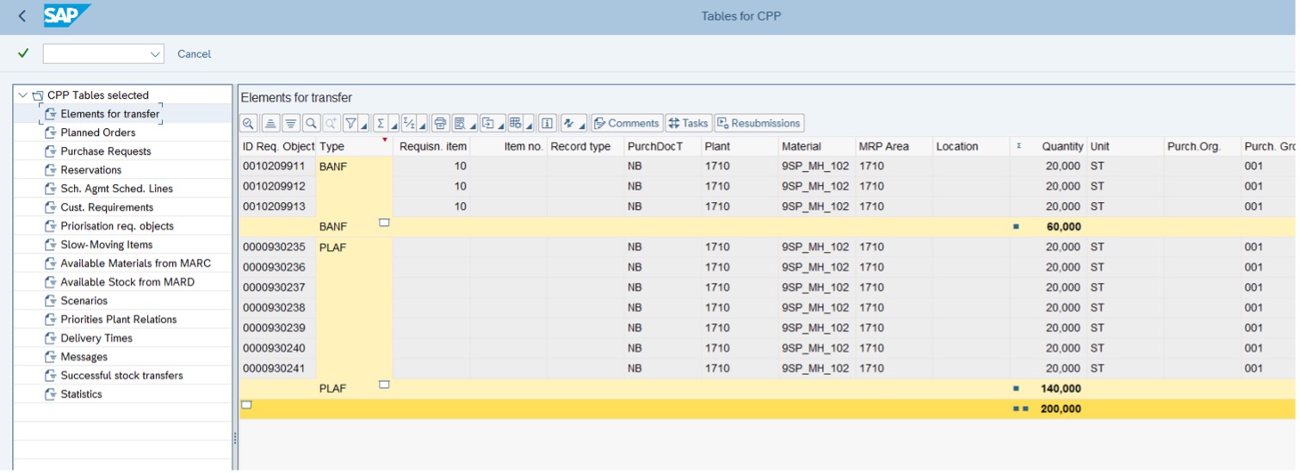Click the Tasks button
The height and width of the screenshot is (473, 1300).
coord(688,123)
